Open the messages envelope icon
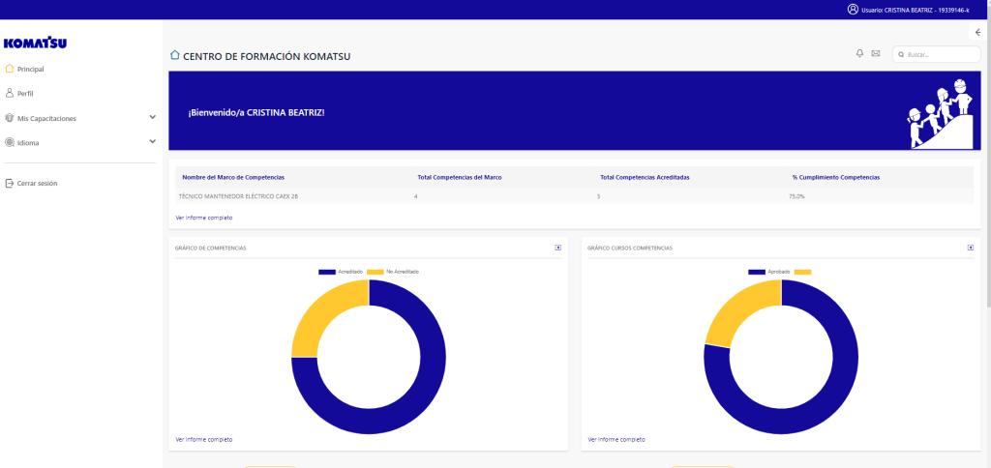 (875, 54)
